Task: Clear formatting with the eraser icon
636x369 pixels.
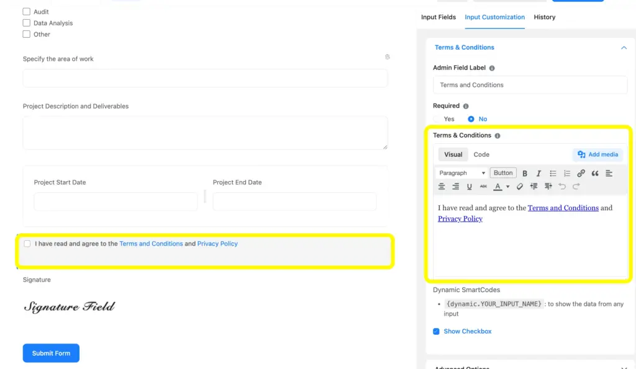Action: click(x=520, y=186)
